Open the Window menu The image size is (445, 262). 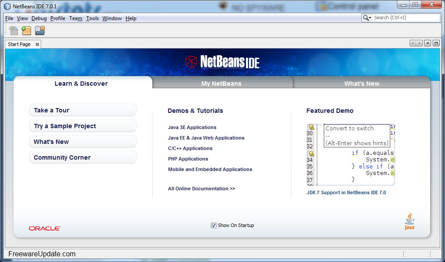(112, 18)
